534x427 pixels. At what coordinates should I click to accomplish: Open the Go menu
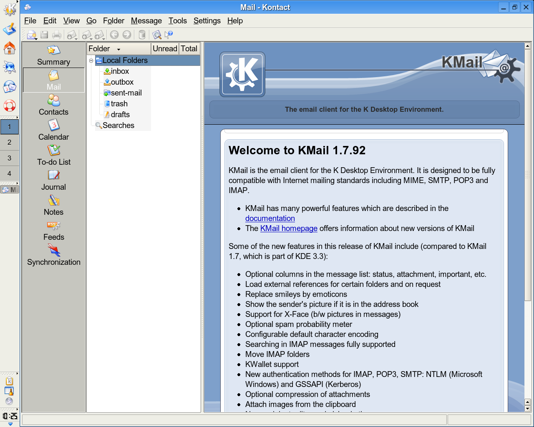point(91,21)
